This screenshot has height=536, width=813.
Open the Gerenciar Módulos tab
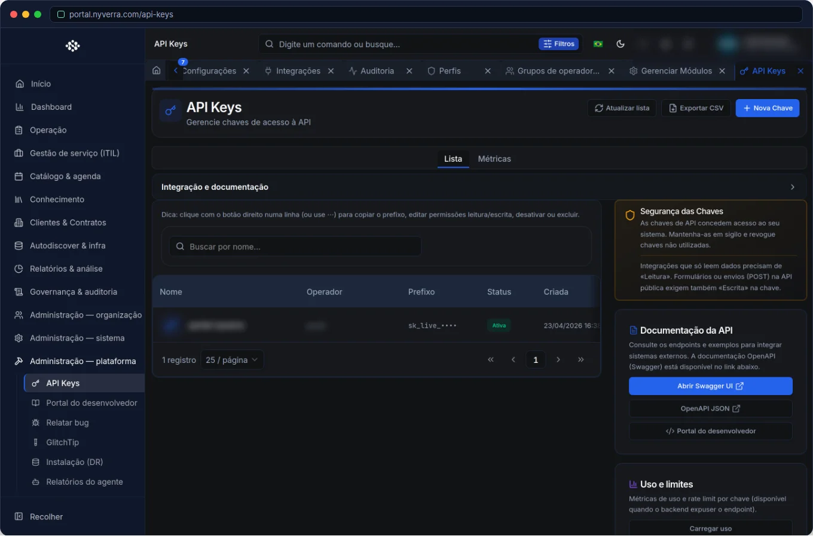click(x=677, y=71)
